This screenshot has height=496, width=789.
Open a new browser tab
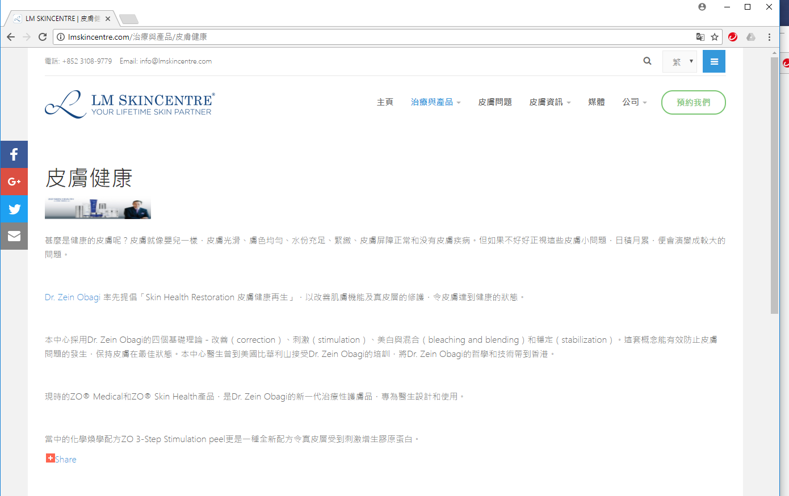129,19
